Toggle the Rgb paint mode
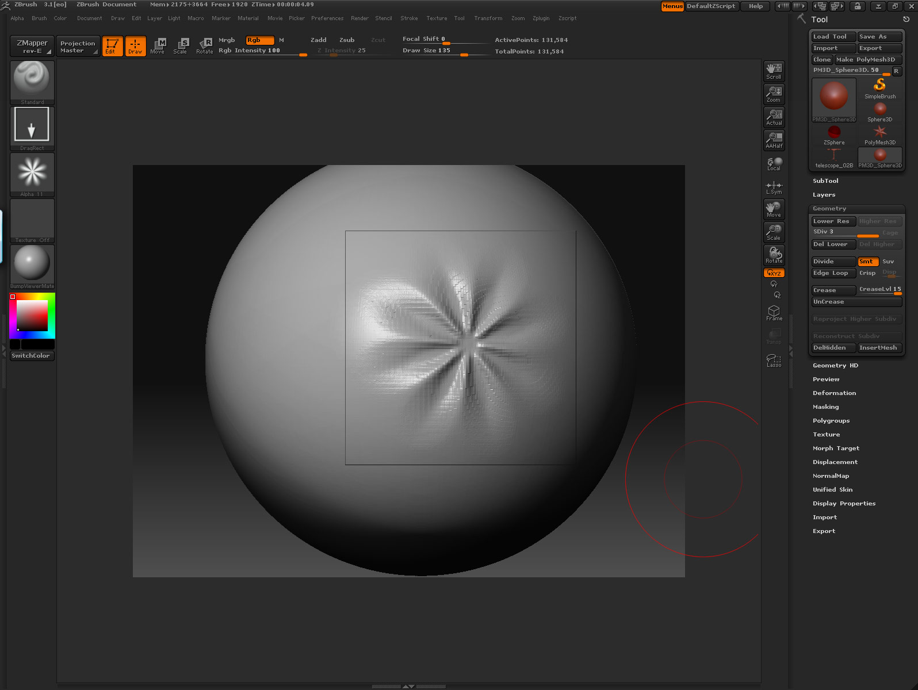Screen dimensions: 918x690 click(259, 40)
